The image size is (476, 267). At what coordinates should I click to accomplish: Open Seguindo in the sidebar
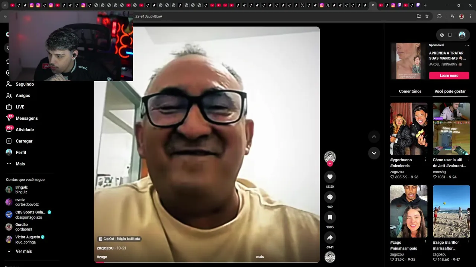[25, 84]
